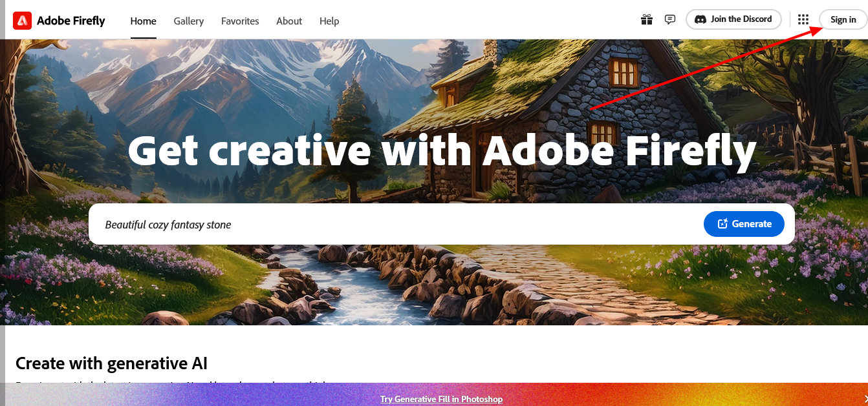
Task: Click the hero banner headline text
Action: coord(442,150)
